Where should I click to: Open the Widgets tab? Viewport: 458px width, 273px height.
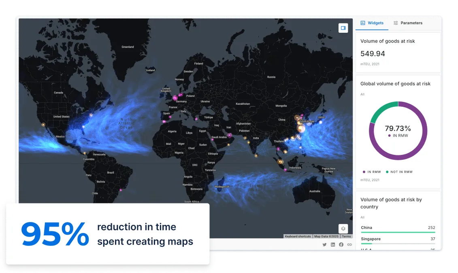click(x=372, y=23)
